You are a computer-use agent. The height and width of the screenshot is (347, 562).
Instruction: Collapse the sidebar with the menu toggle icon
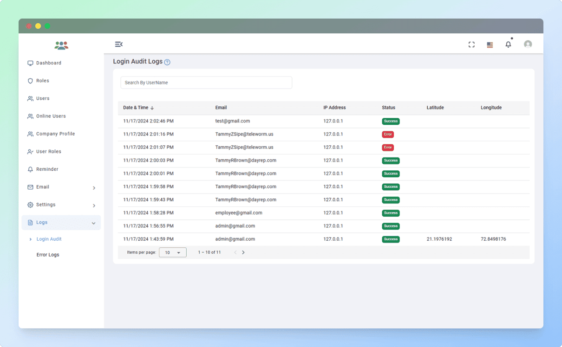(x=119, y=44)
